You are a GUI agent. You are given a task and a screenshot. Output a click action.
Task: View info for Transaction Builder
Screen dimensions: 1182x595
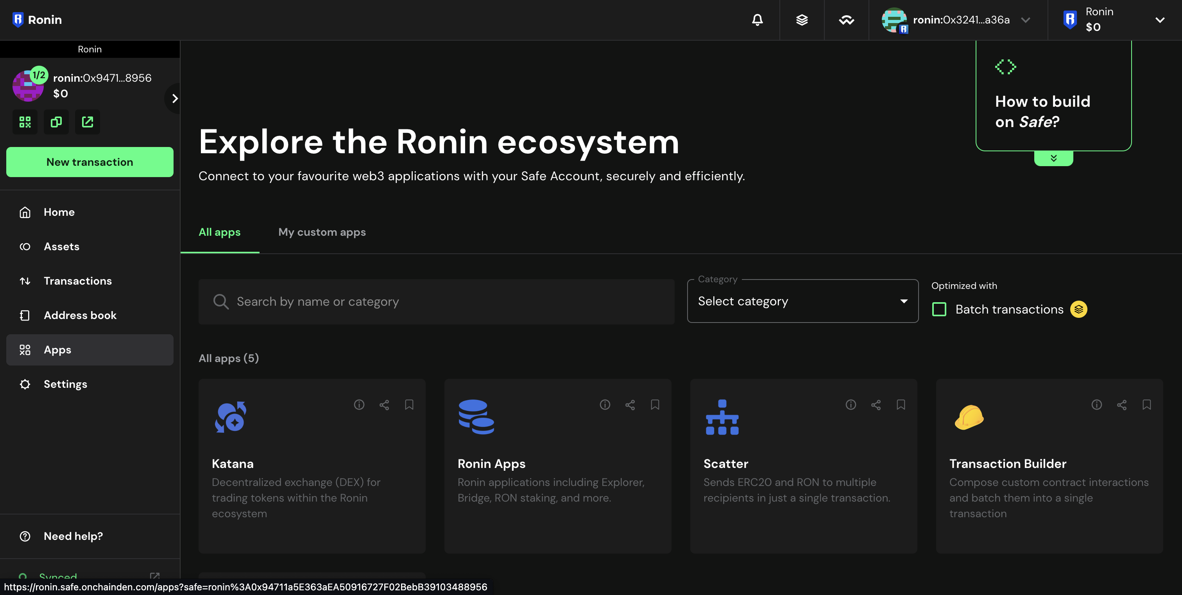[x=1097, y=405]
